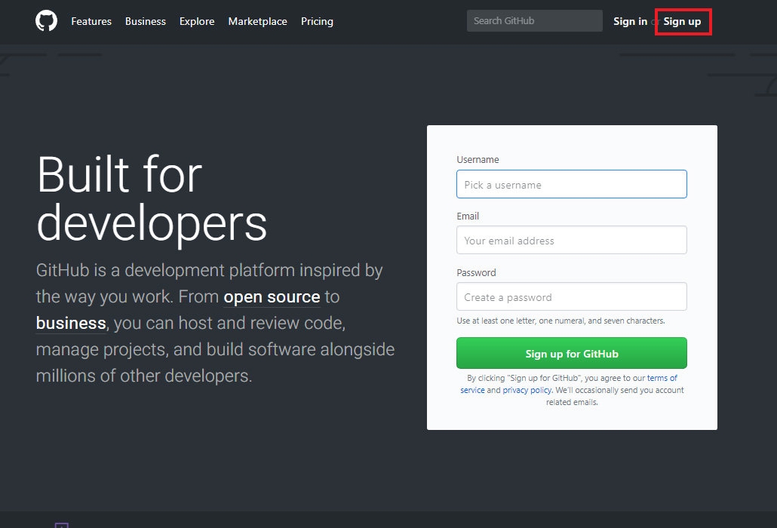Click the Password label in signup form
Screen dimensions: 777x528
tap(476, 273)
